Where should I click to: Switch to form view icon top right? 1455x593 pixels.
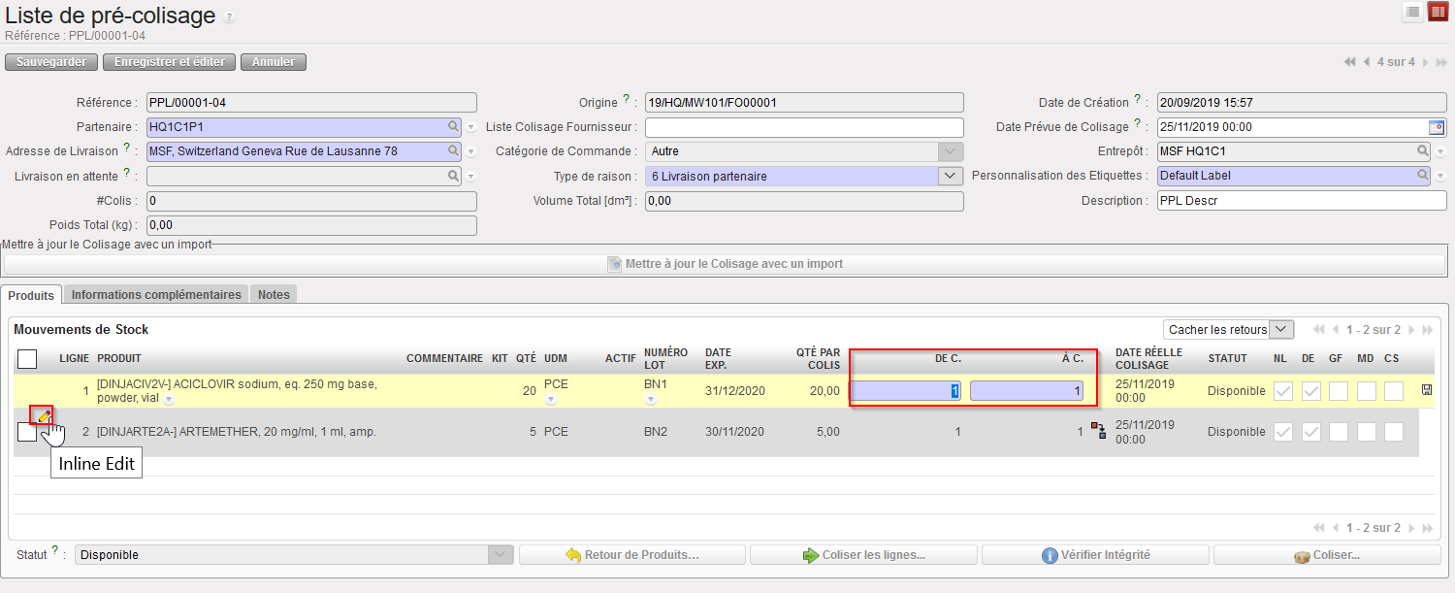[x=1438, y=13]
